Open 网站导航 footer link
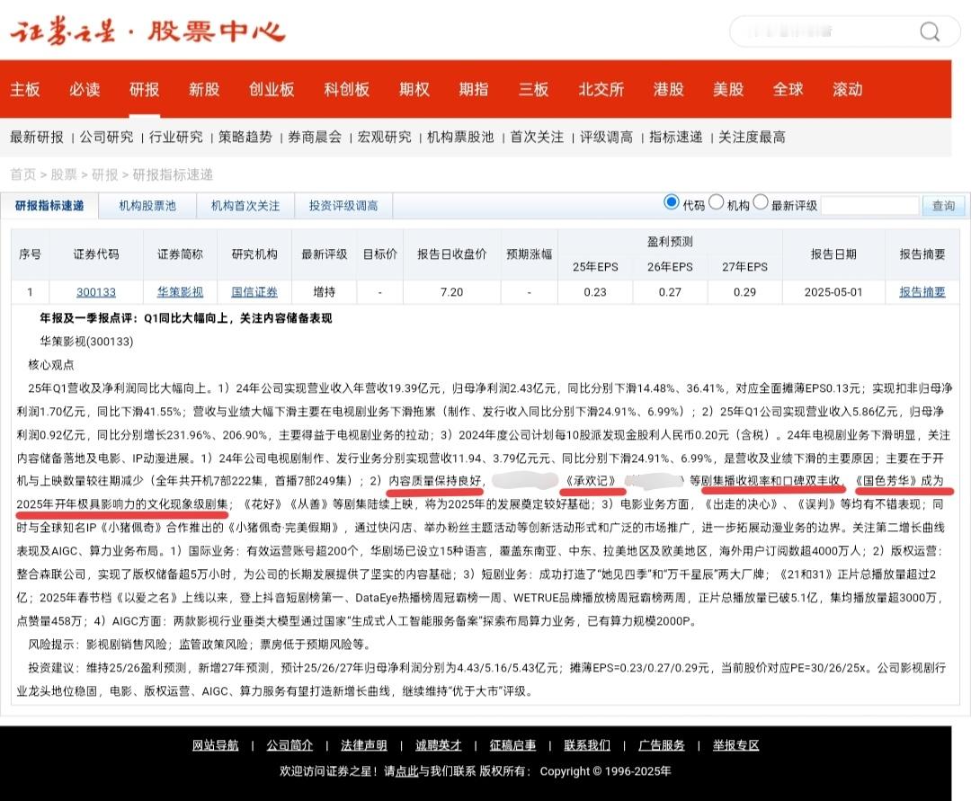 tap(215, 745)
